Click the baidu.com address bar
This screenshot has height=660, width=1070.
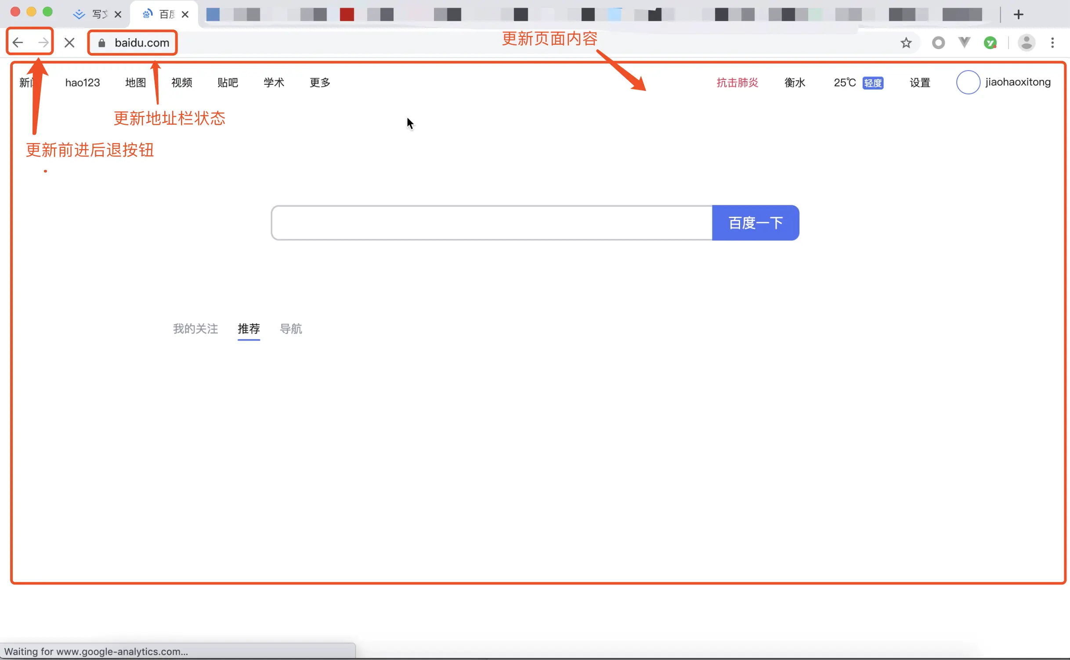(142, 43)
